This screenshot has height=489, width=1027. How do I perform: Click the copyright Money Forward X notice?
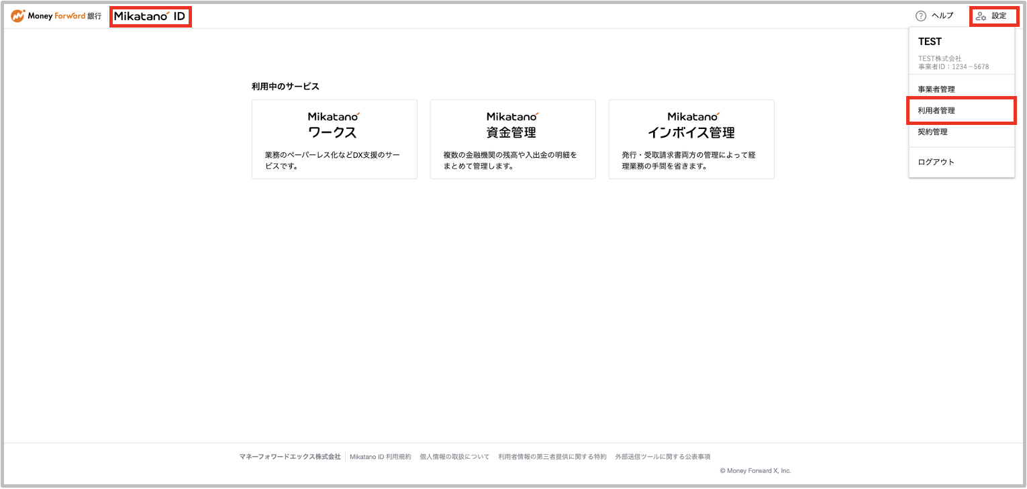click(x=755, y=470)
